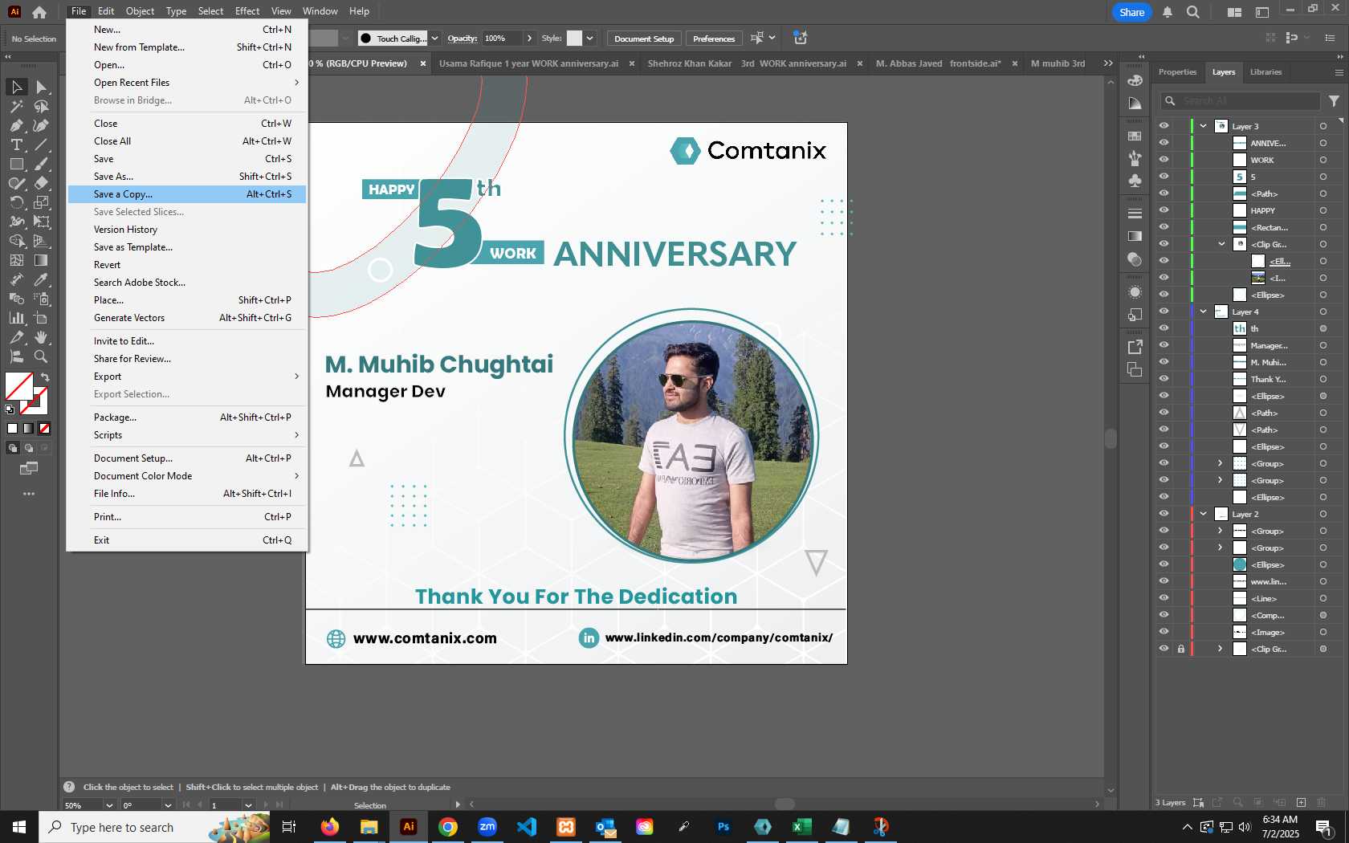Viewport: 1349px width, 843px height.
Task: Open Google Chrome from the taskbar
Action: (x=448, y=827)
